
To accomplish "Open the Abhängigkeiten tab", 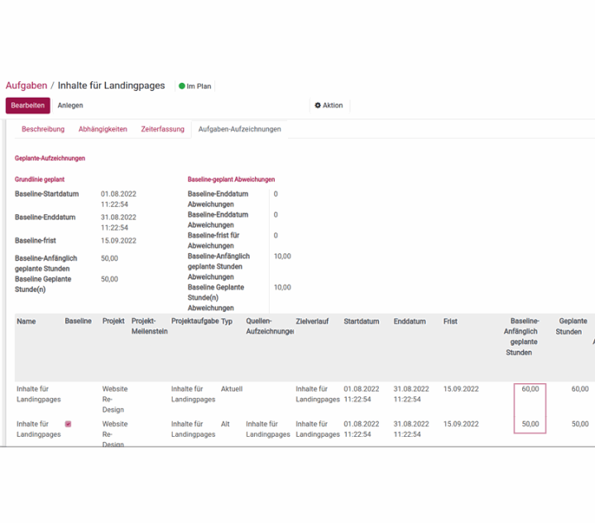I will pyautogui.click(x=103, y=129).
